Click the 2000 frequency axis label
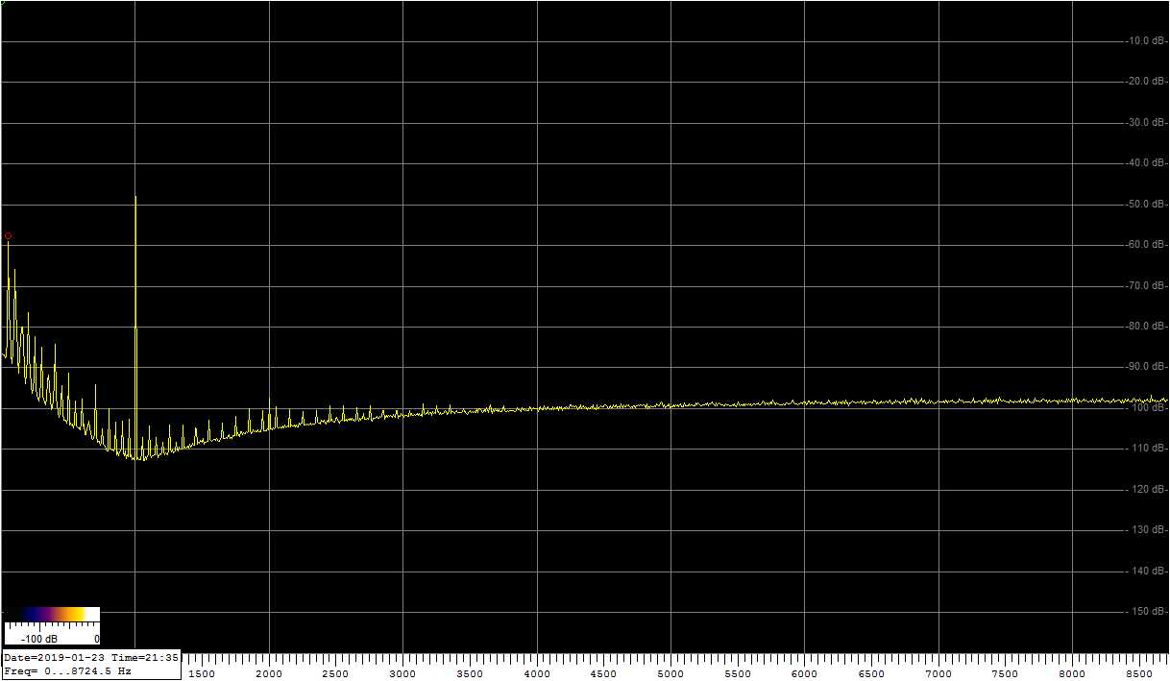The width and height of the screenshot is (1170, 681). point(269,674)
